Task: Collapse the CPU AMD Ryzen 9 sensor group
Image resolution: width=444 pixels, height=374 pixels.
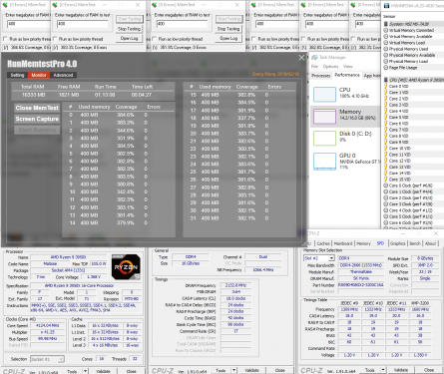Action: coord(386,80)
